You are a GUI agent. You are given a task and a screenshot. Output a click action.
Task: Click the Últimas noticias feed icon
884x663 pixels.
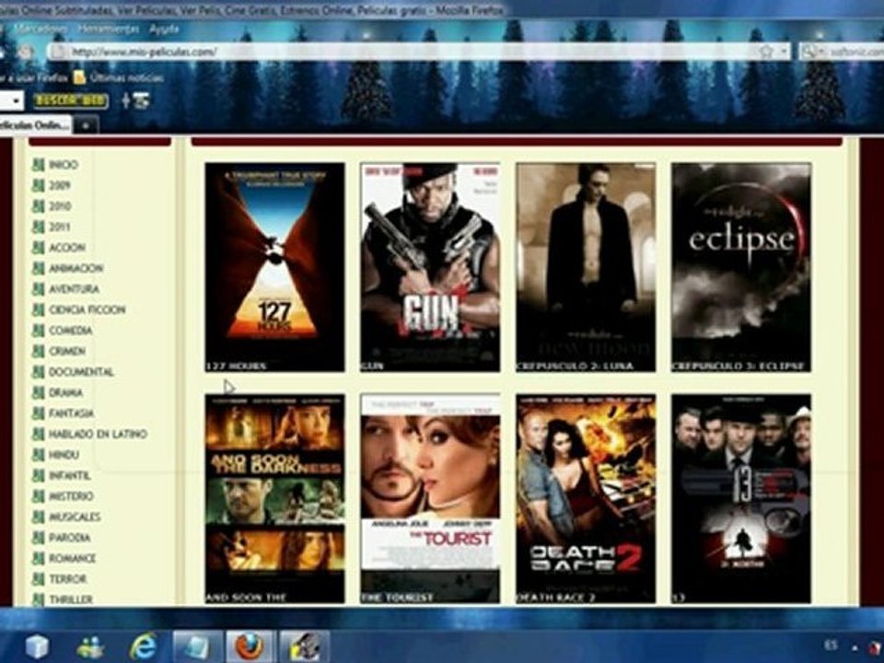79,77
